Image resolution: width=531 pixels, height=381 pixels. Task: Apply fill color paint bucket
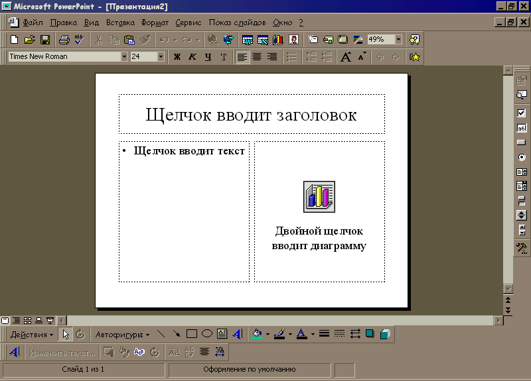tap(258, 335)
